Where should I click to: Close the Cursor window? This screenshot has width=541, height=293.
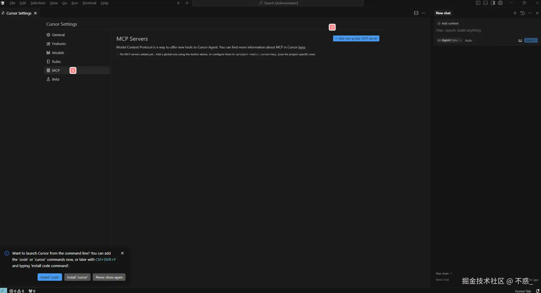point(536,3)
